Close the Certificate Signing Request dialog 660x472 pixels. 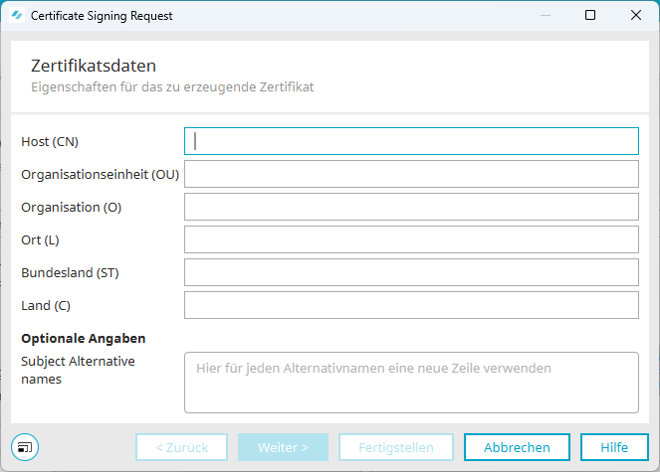click(x=636, y=15)
